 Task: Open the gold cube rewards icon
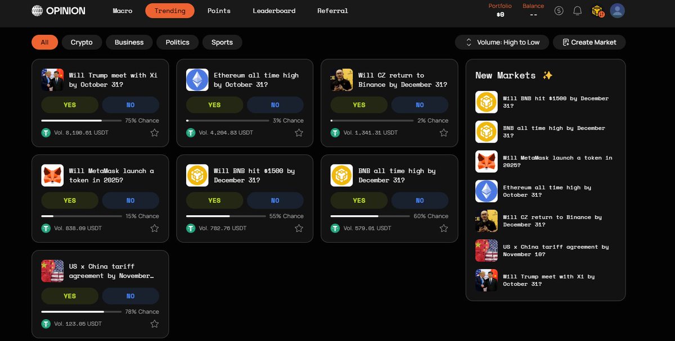coord(597,11)
